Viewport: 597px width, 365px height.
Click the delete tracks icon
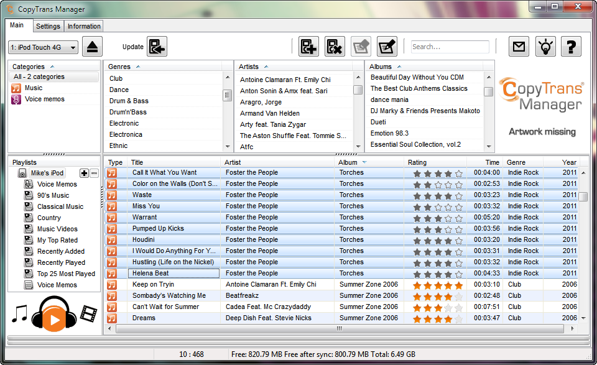click(x=335, y=47)
